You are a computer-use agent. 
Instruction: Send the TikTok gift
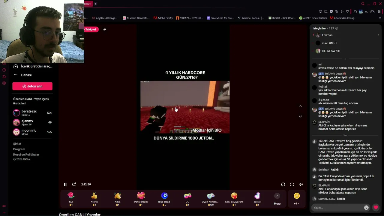coord(257,199)
